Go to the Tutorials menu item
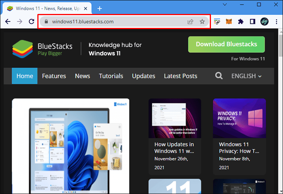The height and width of the screenshot is (194, 283). point(111,76)
